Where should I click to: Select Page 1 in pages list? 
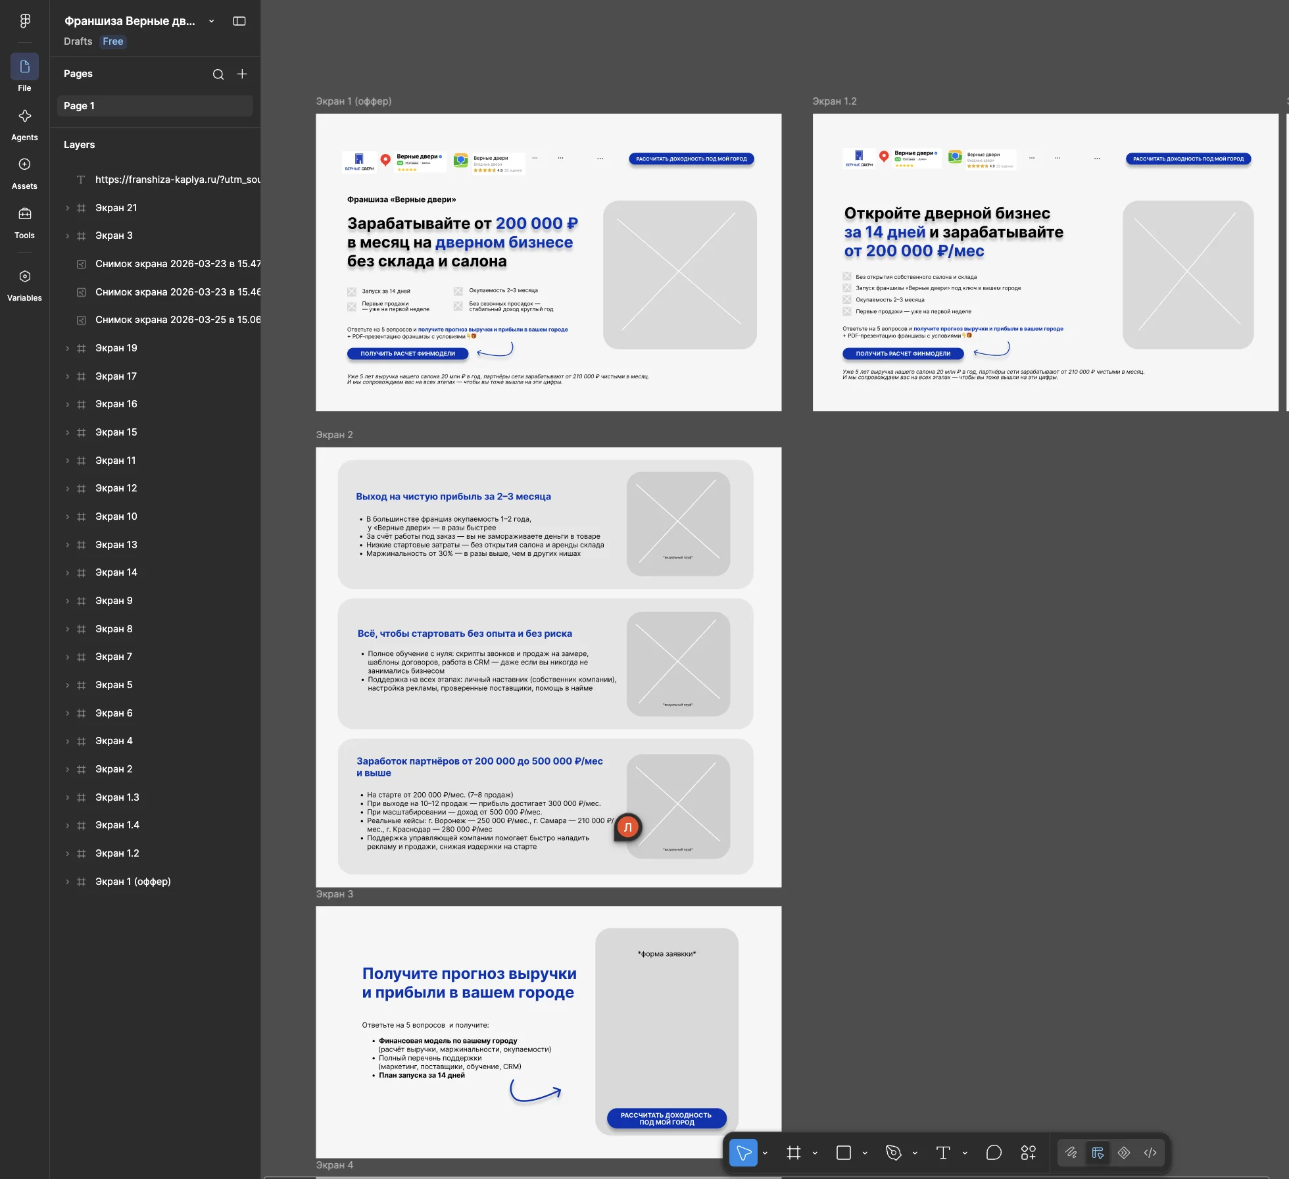(155, 106)
